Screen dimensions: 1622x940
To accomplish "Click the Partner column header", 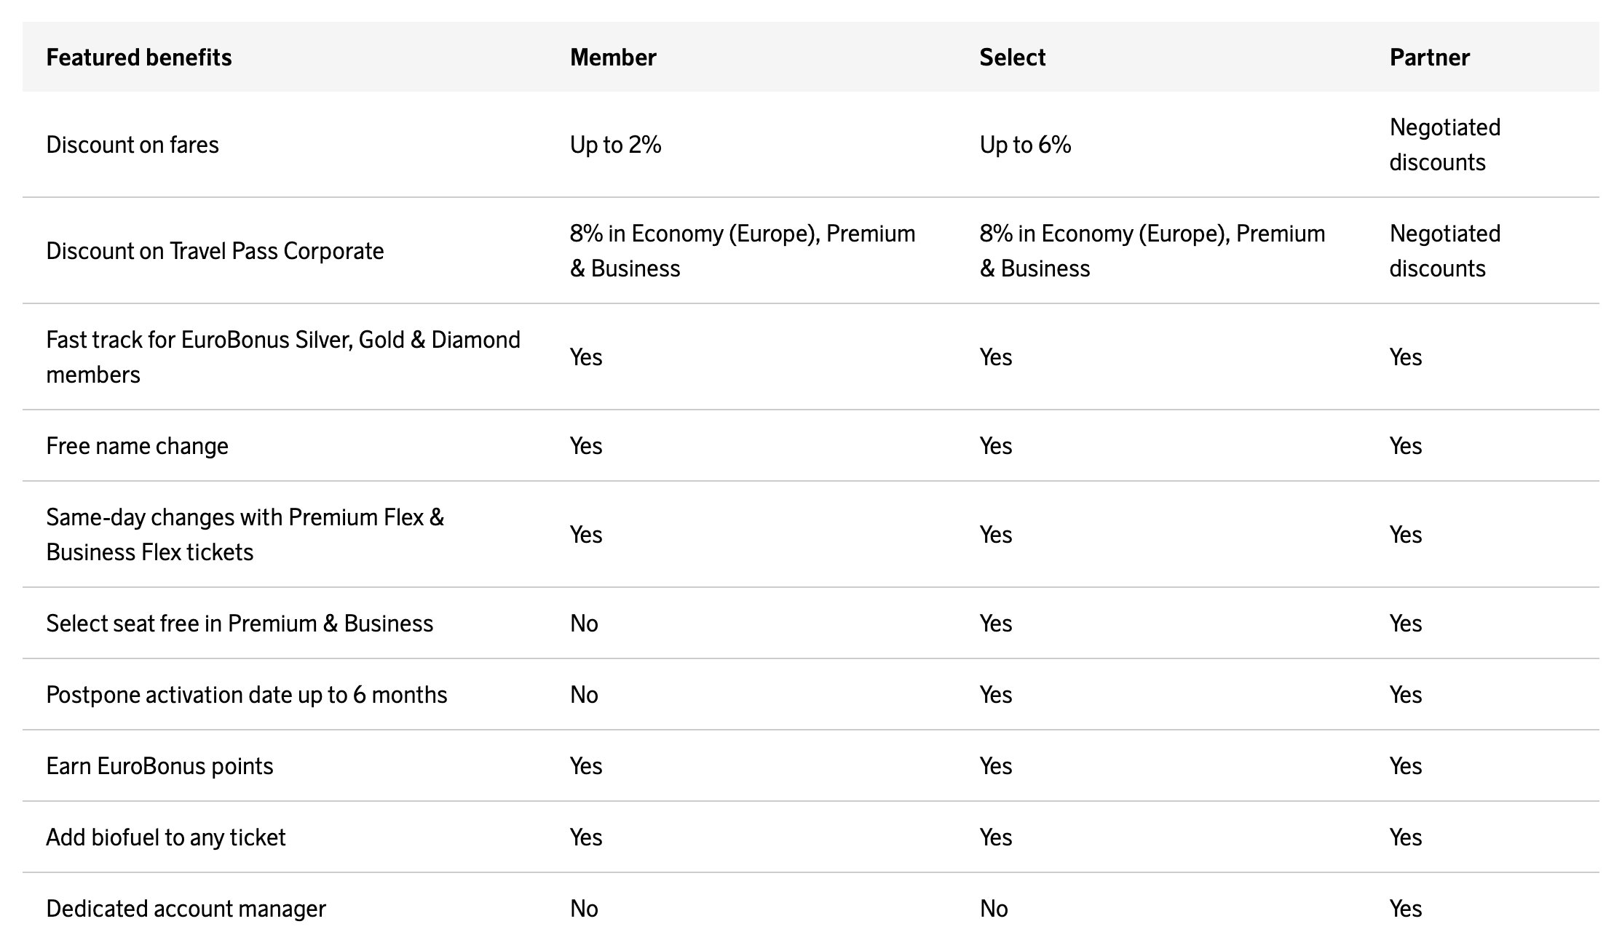I will (x=1429, y=57).
